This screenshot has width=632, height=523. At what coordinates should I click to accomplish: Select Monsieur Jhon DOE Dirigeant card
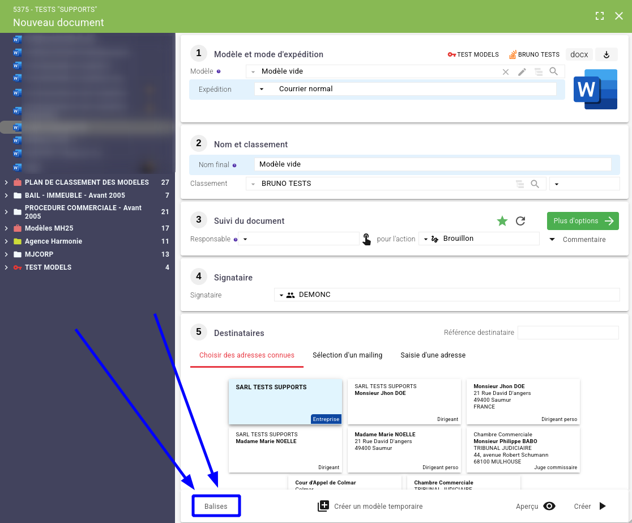click(x=404, y=402)
